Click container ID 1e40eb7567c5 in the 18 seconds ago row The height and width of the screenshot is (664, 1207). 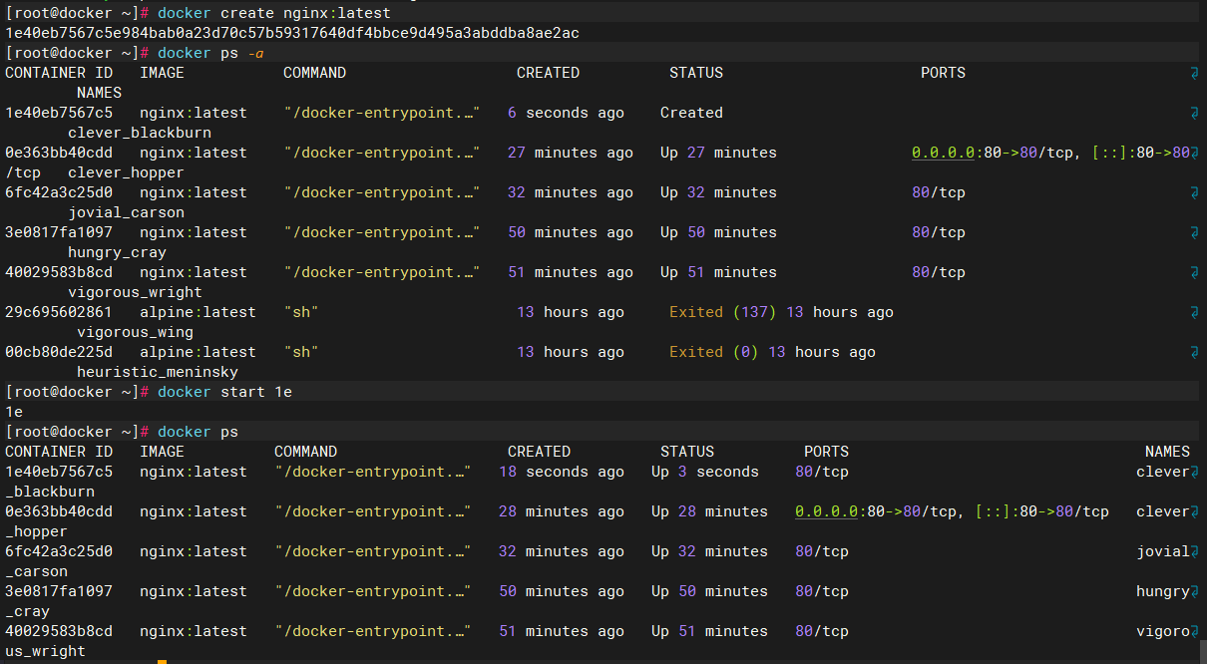[59, 472]
